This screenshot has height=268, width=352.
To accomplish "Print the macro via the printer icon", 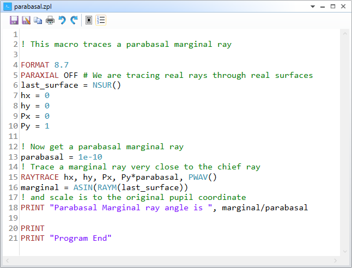I will point(50,20).
